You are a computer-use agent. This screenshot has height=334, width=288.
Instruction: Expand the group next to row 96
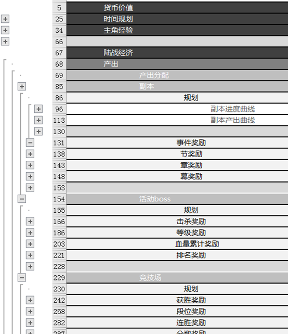click(38, 109)
